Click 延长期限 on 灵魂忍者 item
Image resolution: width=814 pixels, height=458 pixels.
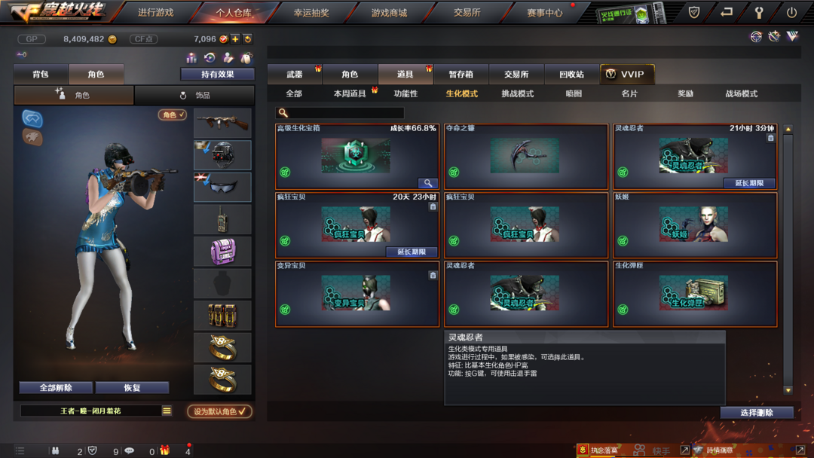click(x=749, y=183)
